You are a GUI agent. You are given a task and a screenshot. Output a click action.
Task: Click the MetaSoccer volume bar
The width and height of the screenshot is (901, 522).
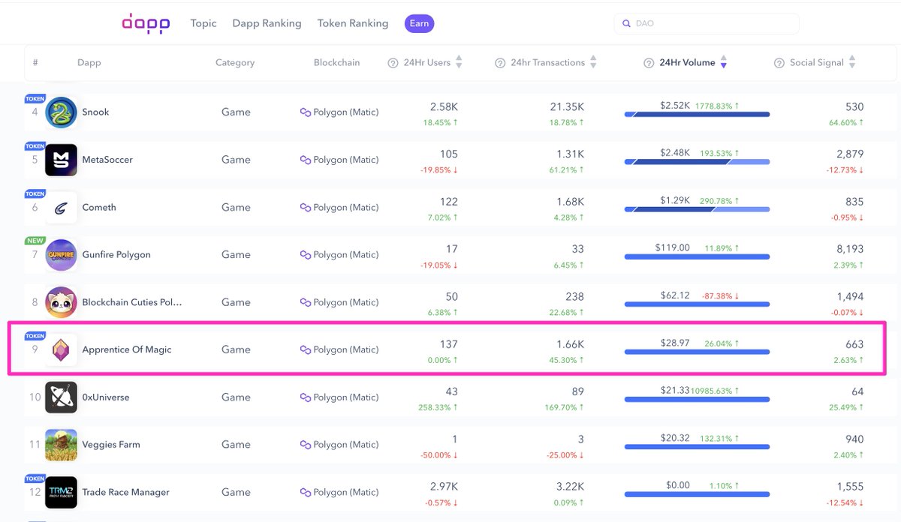pyautogui.click(x=697, y=161)
